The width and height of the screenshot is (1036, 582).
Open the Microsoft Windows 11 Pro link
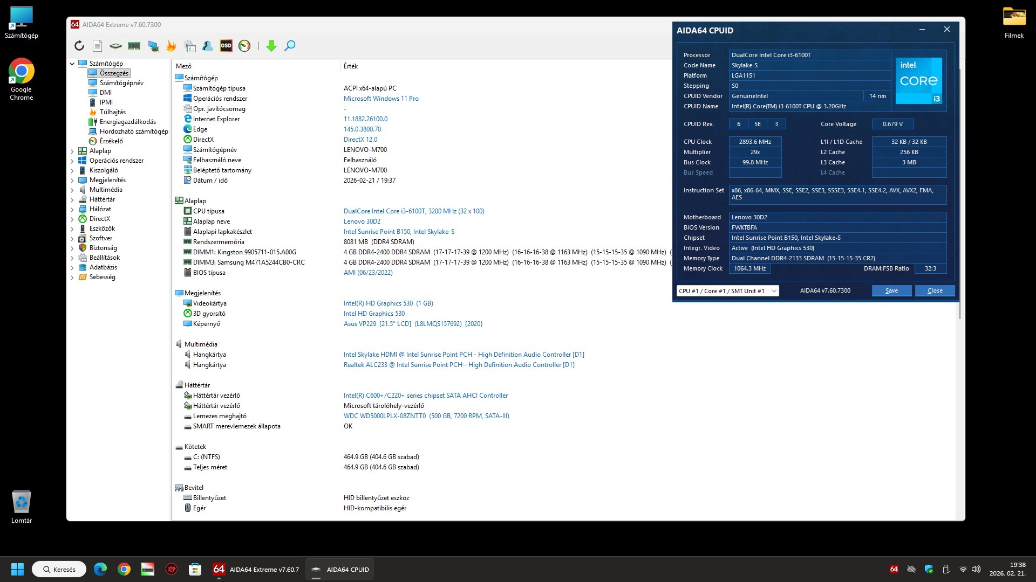click(381, 99)
